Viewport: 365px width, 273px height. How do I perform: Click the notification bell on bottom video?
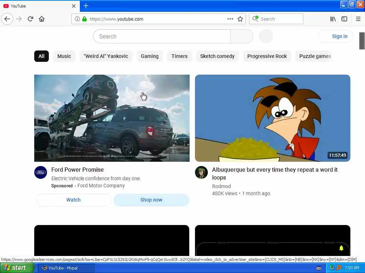point(341,248)
